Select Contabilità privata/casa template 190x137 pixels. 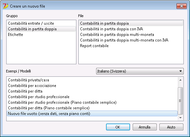(x=92, y=80)
